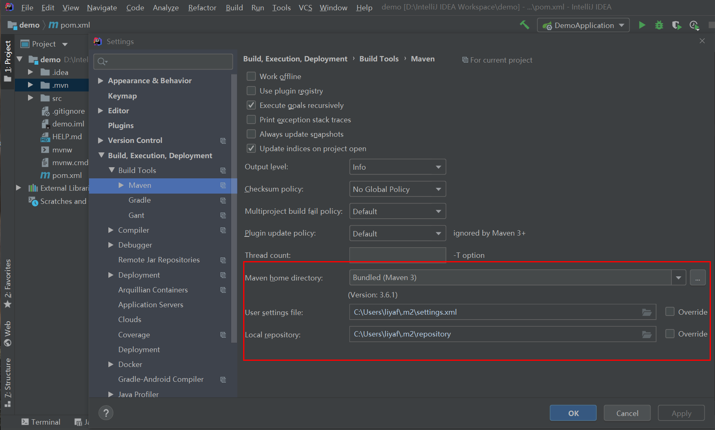
Task: Expand the .mvn folder in project tree
Action: point(30,85)
